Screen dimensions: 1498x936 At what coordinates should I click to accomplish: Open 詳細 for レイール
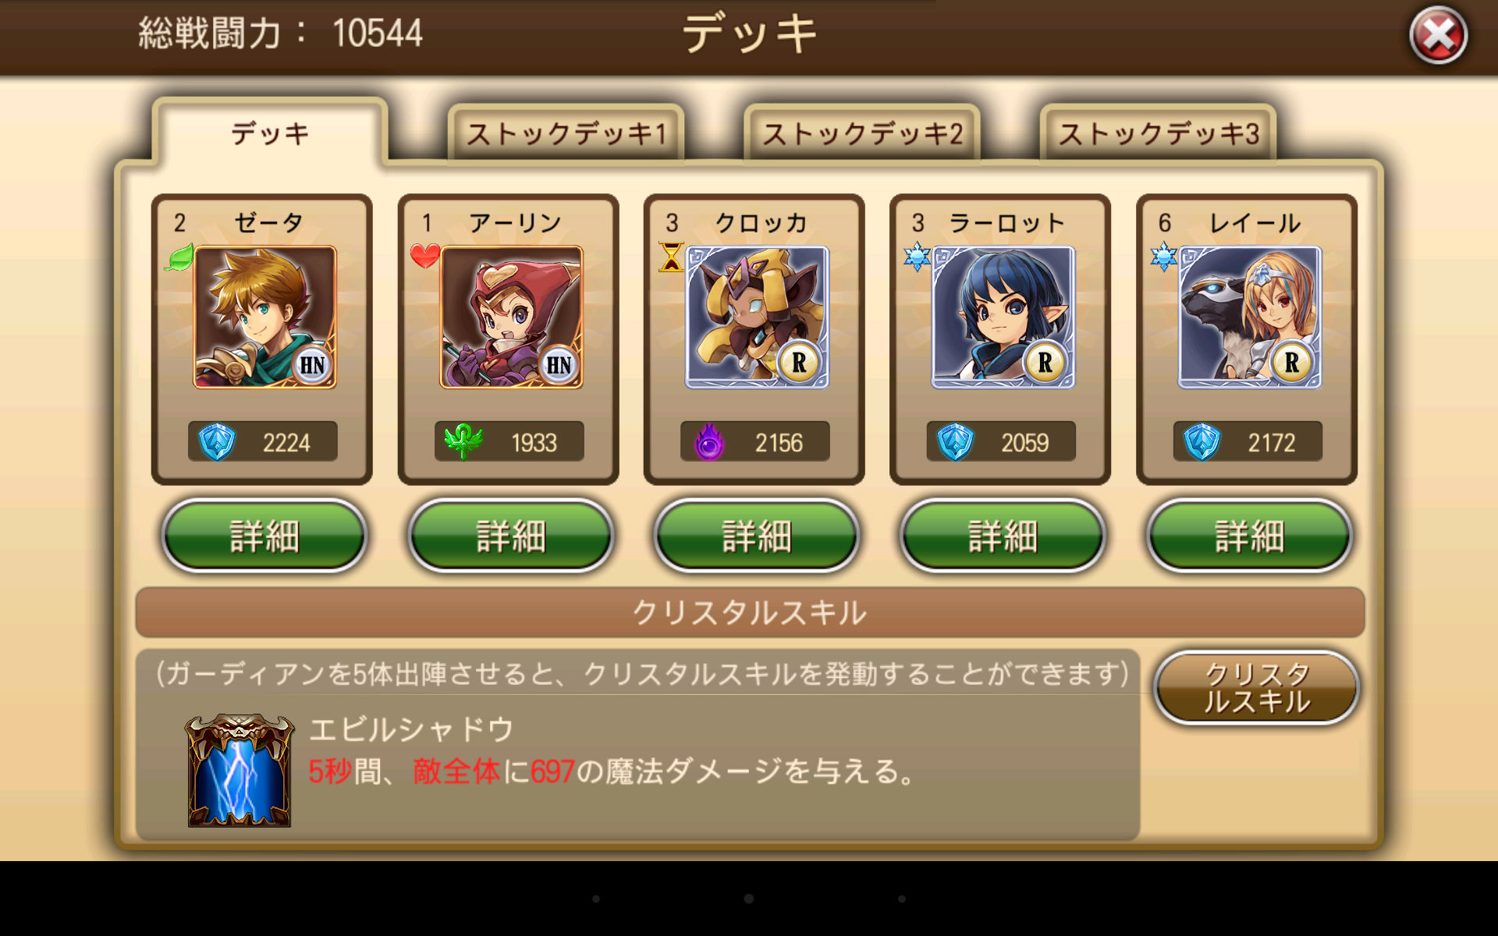point(1250,536)
